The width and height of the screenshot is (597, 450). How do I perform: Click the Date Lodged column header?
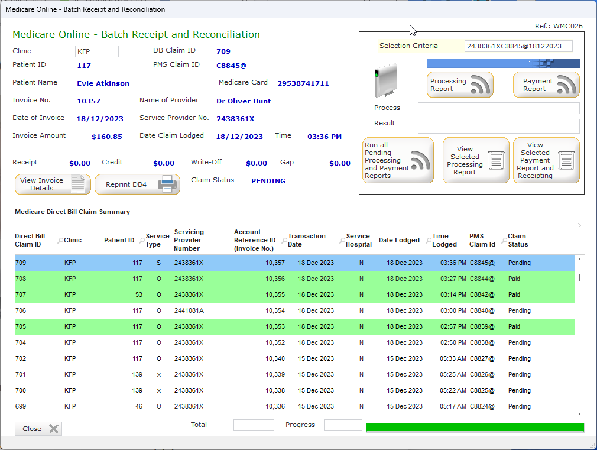[x=399, y=241]
